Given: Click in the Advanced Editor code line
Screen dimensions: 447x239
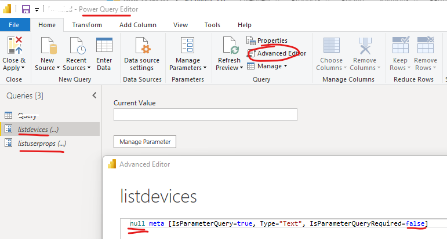Looking at the screenshot, I should (279, 223).
